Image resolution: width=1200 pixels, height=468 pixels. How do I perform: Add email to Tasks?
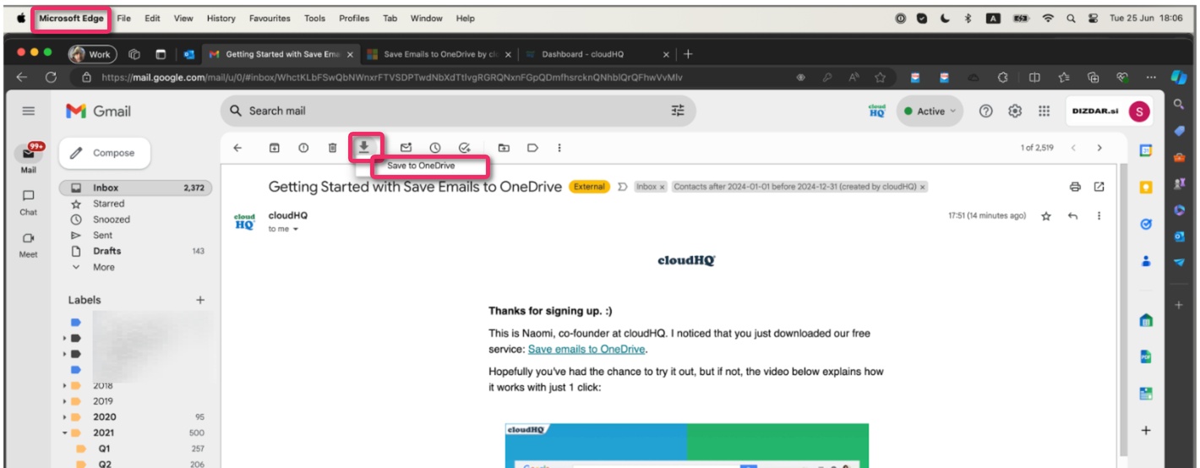(x=464, y=148)
